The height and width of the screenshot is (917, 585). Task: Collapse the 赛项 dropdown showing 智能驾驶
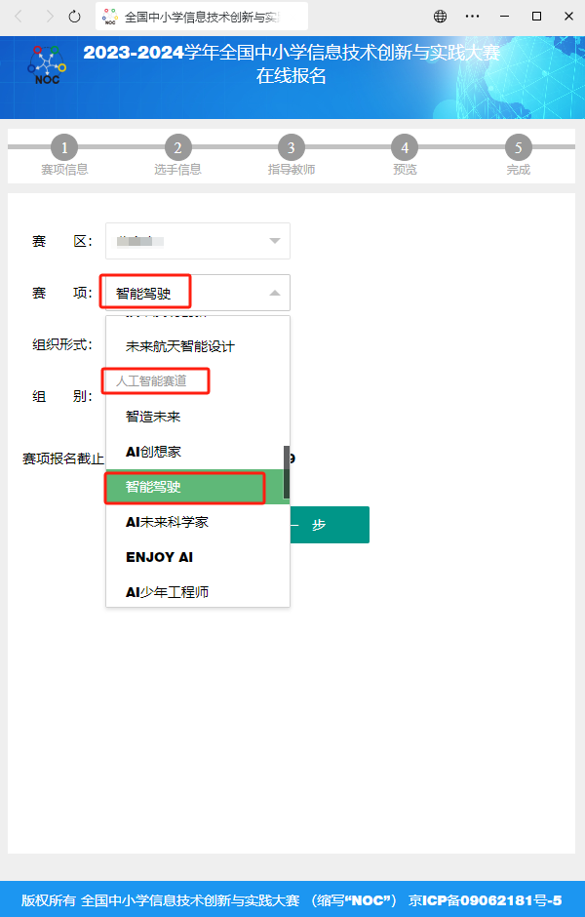274,293
